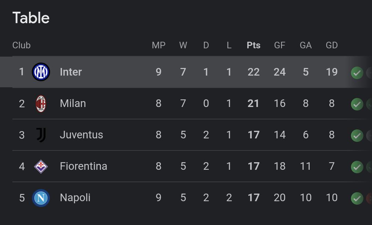Open the Fiorentina team name link

pyautogui.click(x=83, y=166)
